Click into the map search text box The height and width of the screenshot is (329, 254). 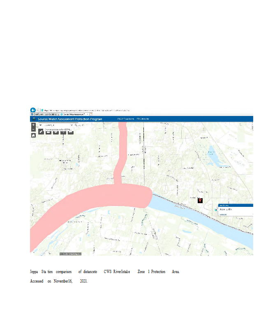click(x=55, y=125)
